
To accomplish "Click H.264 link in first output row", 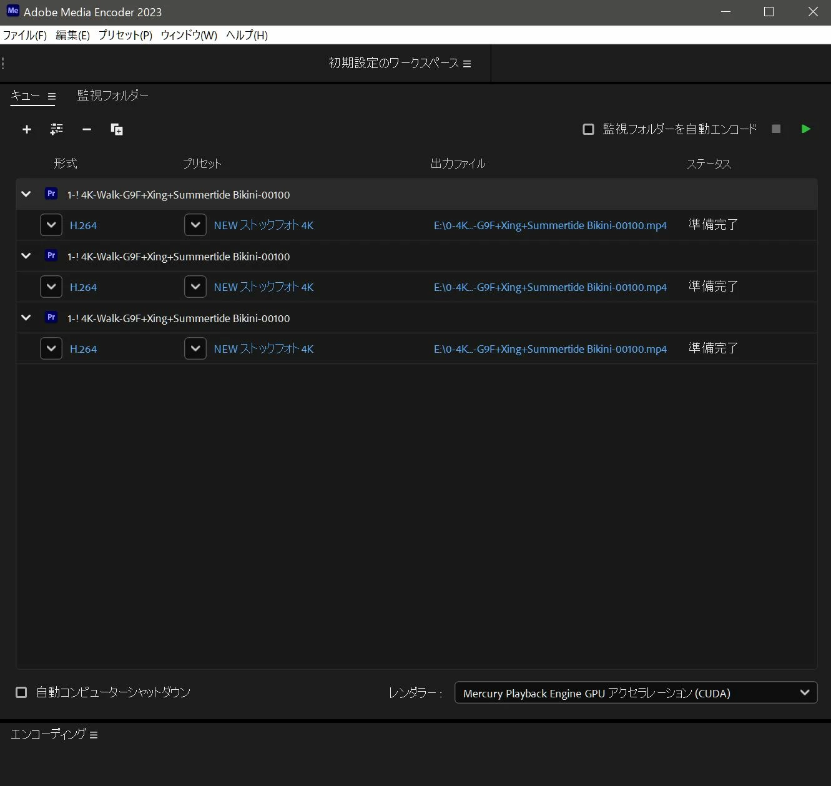I will (x=84, y=225).
